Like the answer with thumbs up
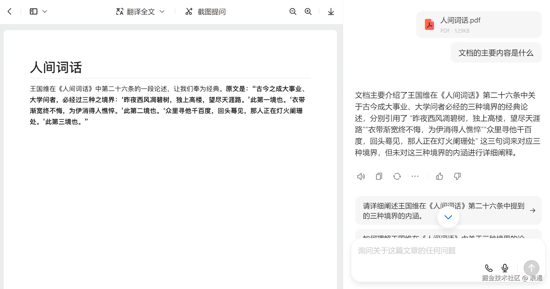 (439, 176)
